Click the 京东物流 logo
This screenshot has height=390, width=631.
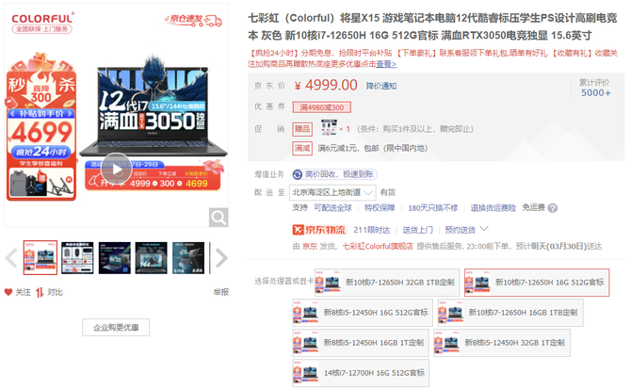click(x=318, y=230)
